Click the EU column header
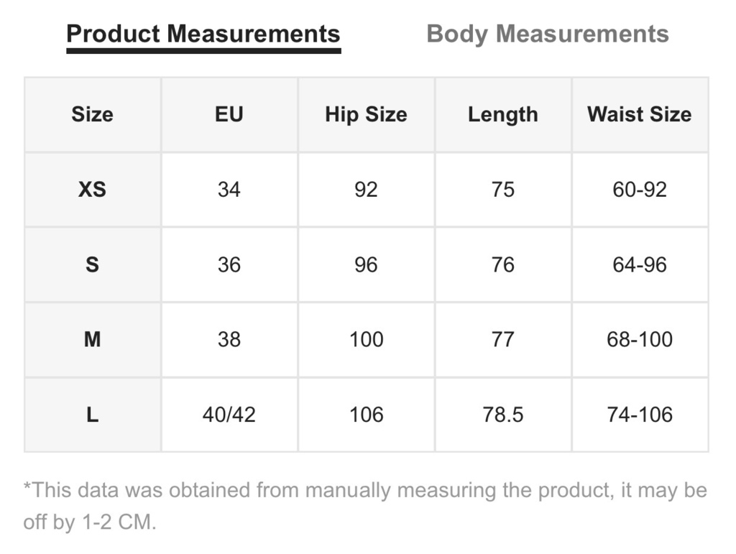 coord(229,114)
